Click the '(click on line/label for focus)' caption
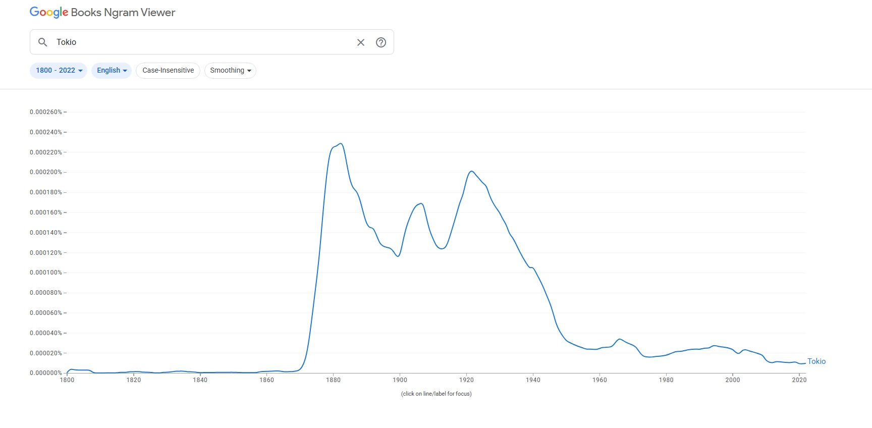The height and width of the screenshot is (428, 872). point(437,394)
